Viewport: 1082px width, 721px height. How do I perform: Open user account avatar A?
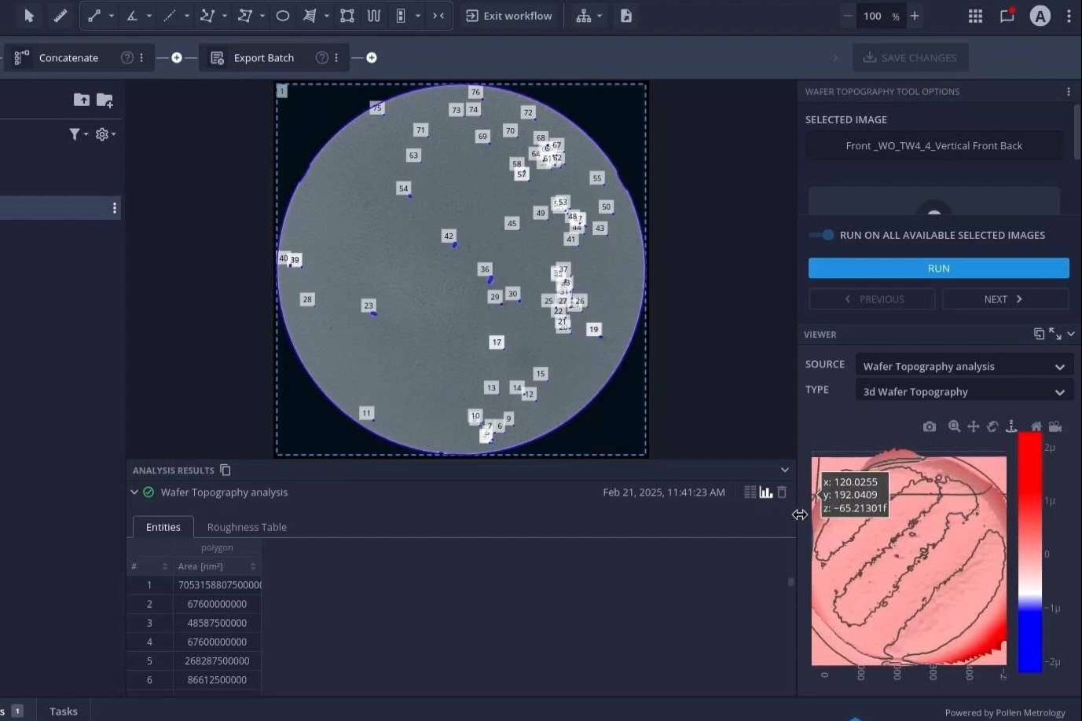pos(1040,16)
